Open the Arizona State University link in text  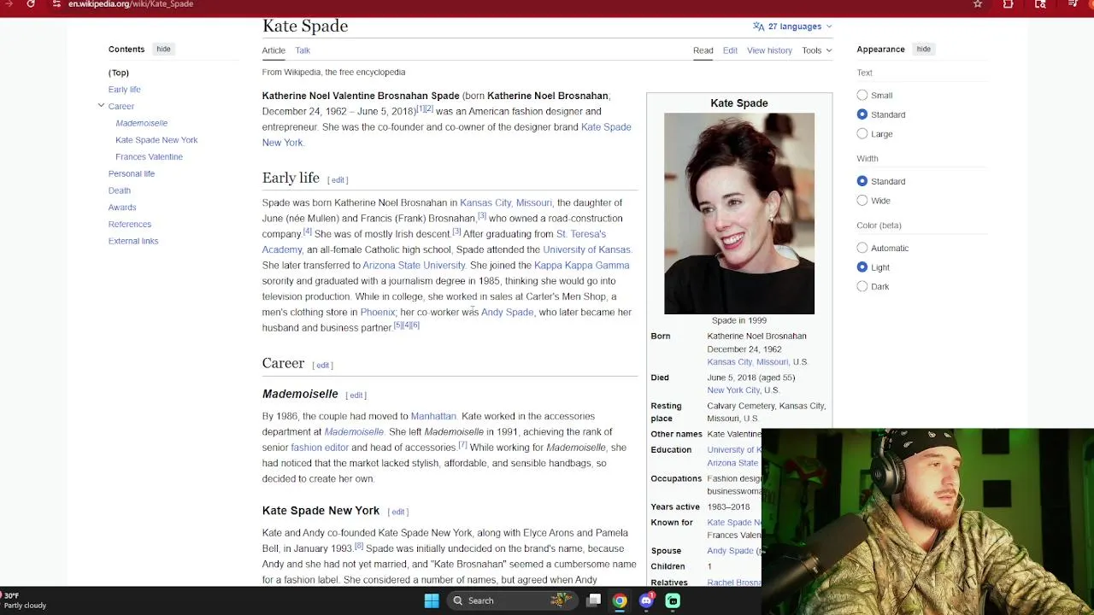[x=414, y=266]
